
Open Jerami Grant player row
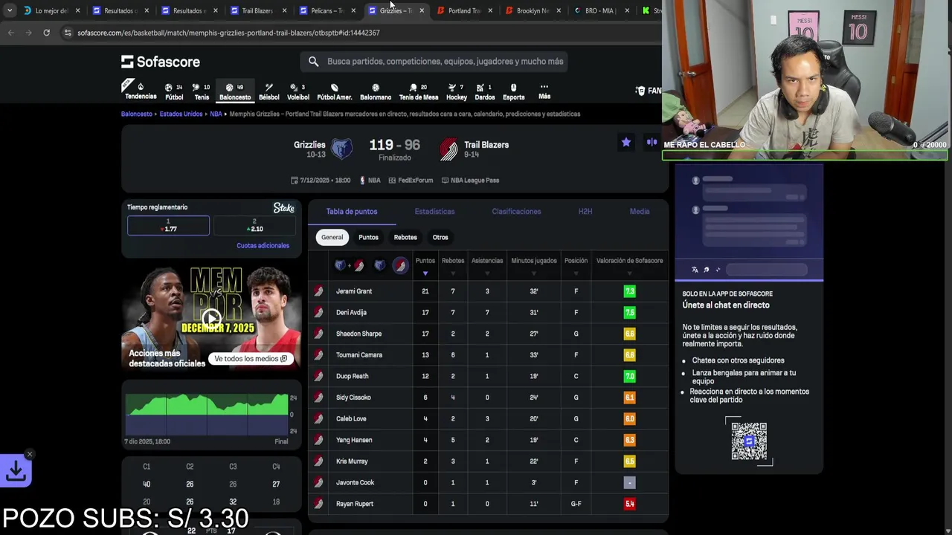(x=488, y=291)
